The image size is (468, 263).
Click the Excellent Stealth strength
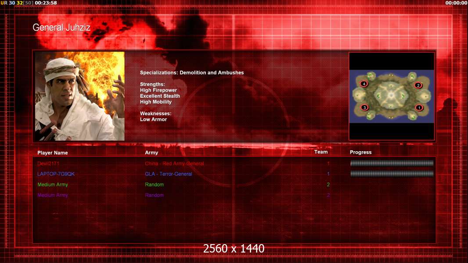pos(160,96)
